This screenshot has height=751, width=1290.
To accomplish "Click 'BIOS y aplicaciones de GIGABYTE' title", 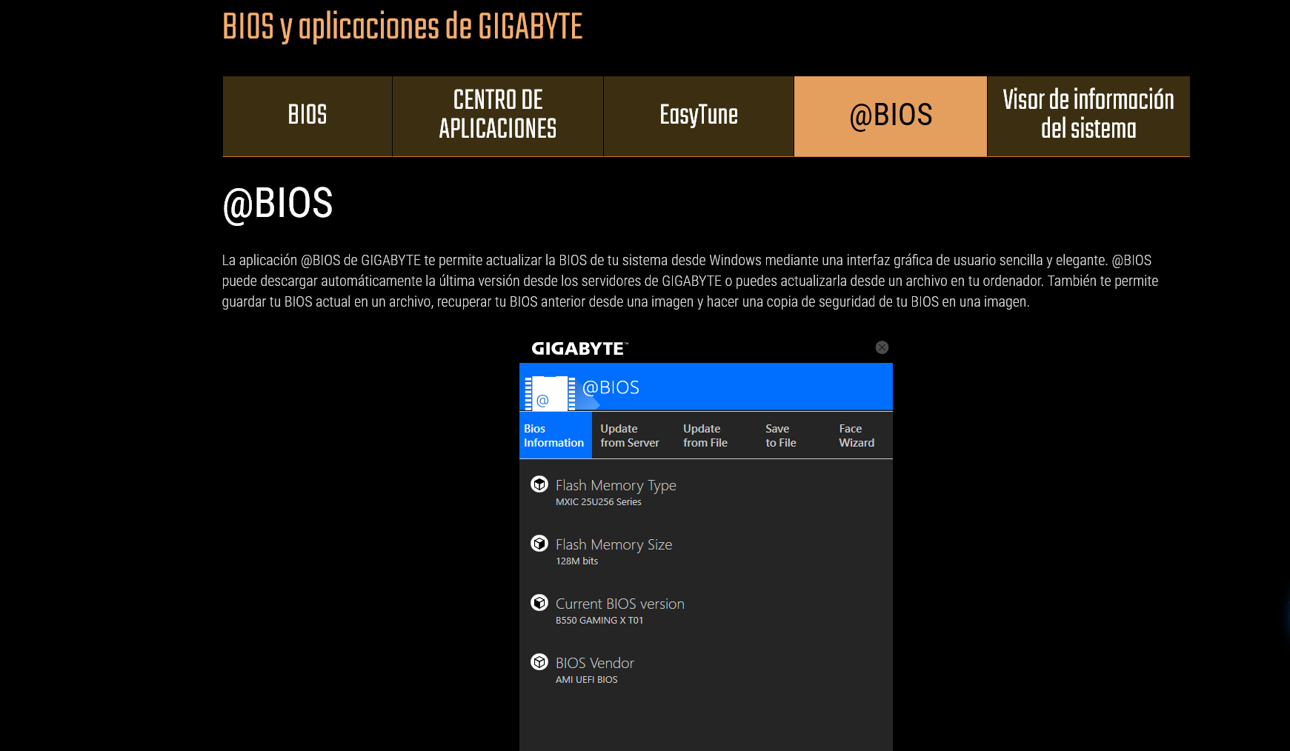I will point(402,27).
